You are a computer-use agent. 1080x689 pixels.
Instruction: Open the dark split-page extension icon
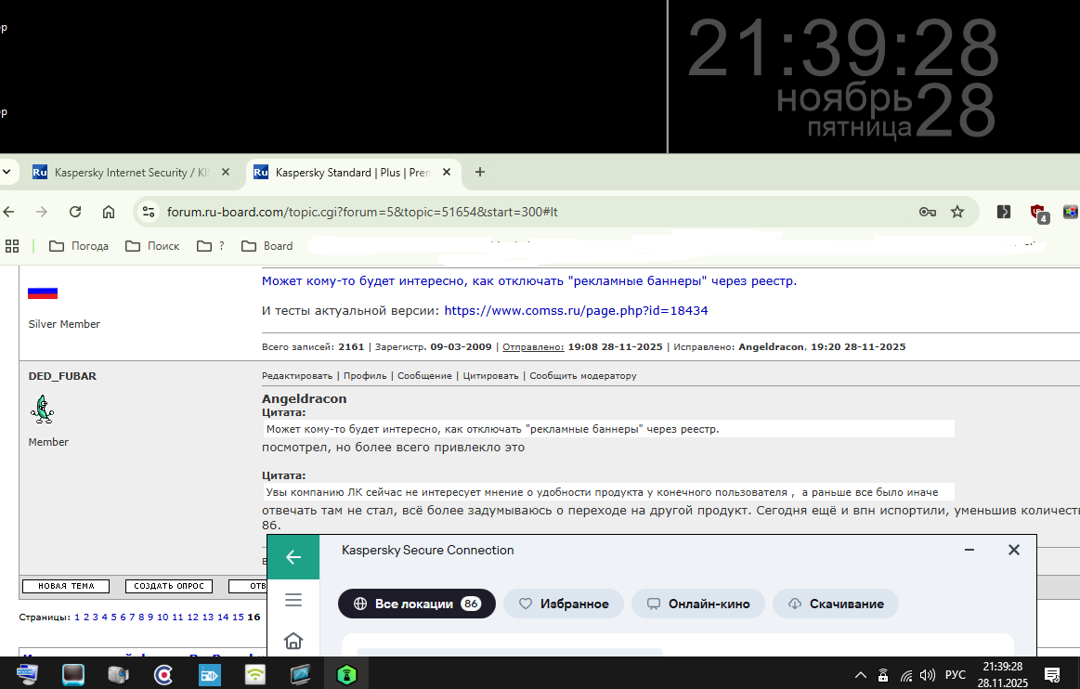(x=1004, y=212)
